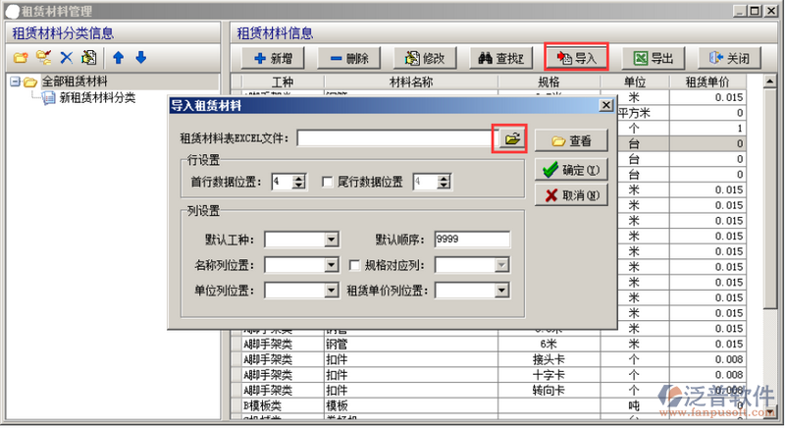Click the 关闭 close toolbar button

[x=729, y=59]
